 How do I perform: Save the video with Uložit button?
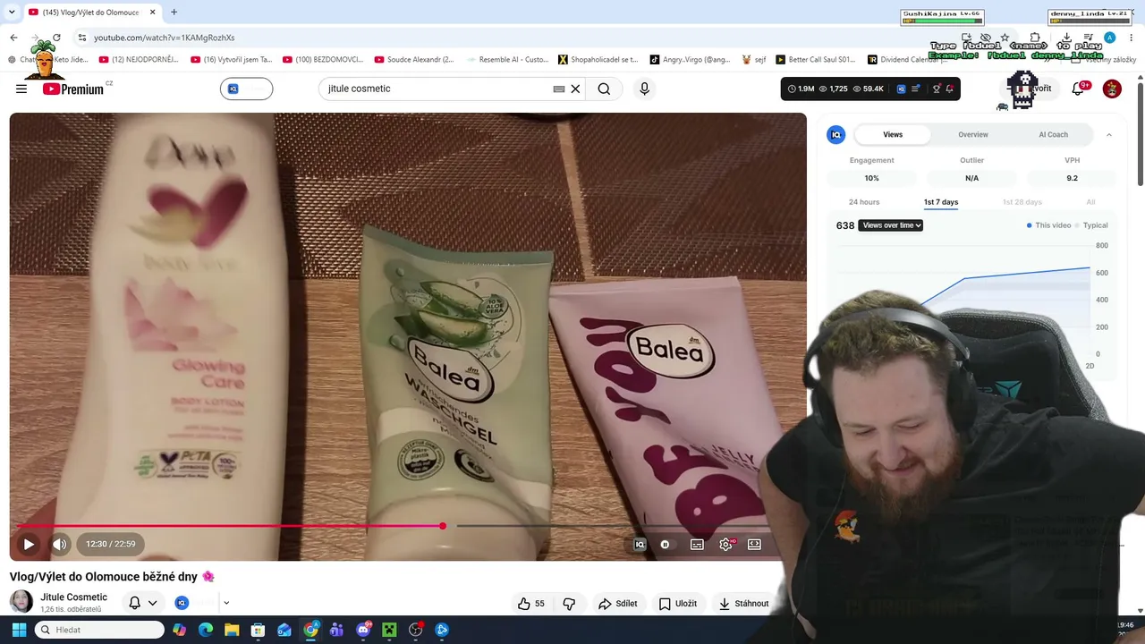pos(677,604)
